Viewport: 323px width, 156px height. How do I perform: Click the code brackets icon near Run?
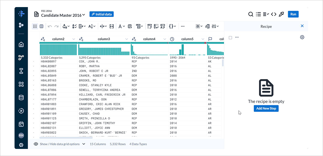click(274, 14)
